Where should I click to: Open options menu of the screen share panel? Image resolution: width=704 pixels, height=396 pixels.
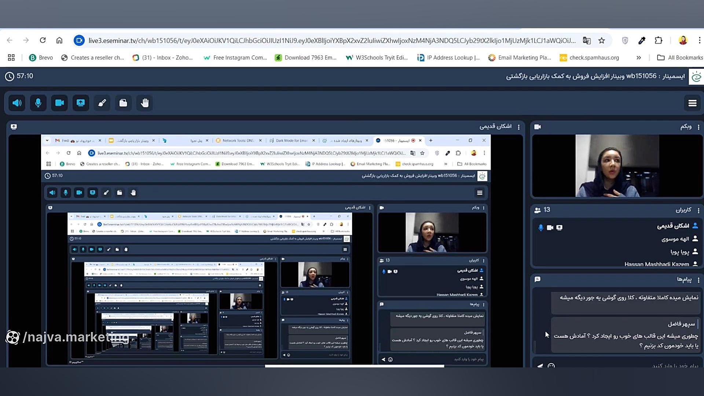point(518,127)
